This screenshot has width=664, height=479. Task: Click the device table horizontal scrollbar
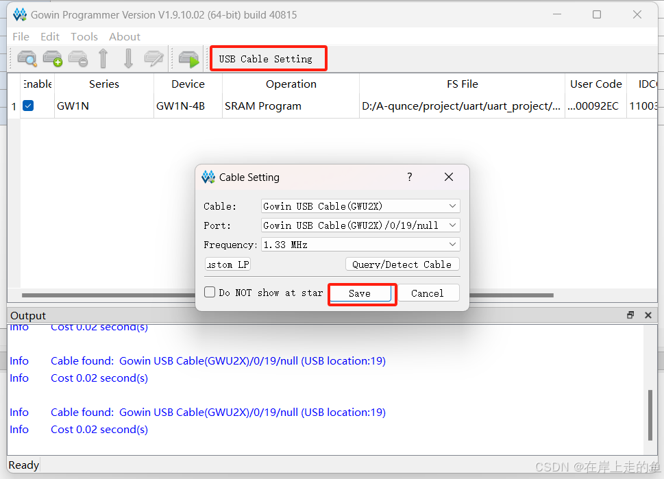[x=287, y=295]
